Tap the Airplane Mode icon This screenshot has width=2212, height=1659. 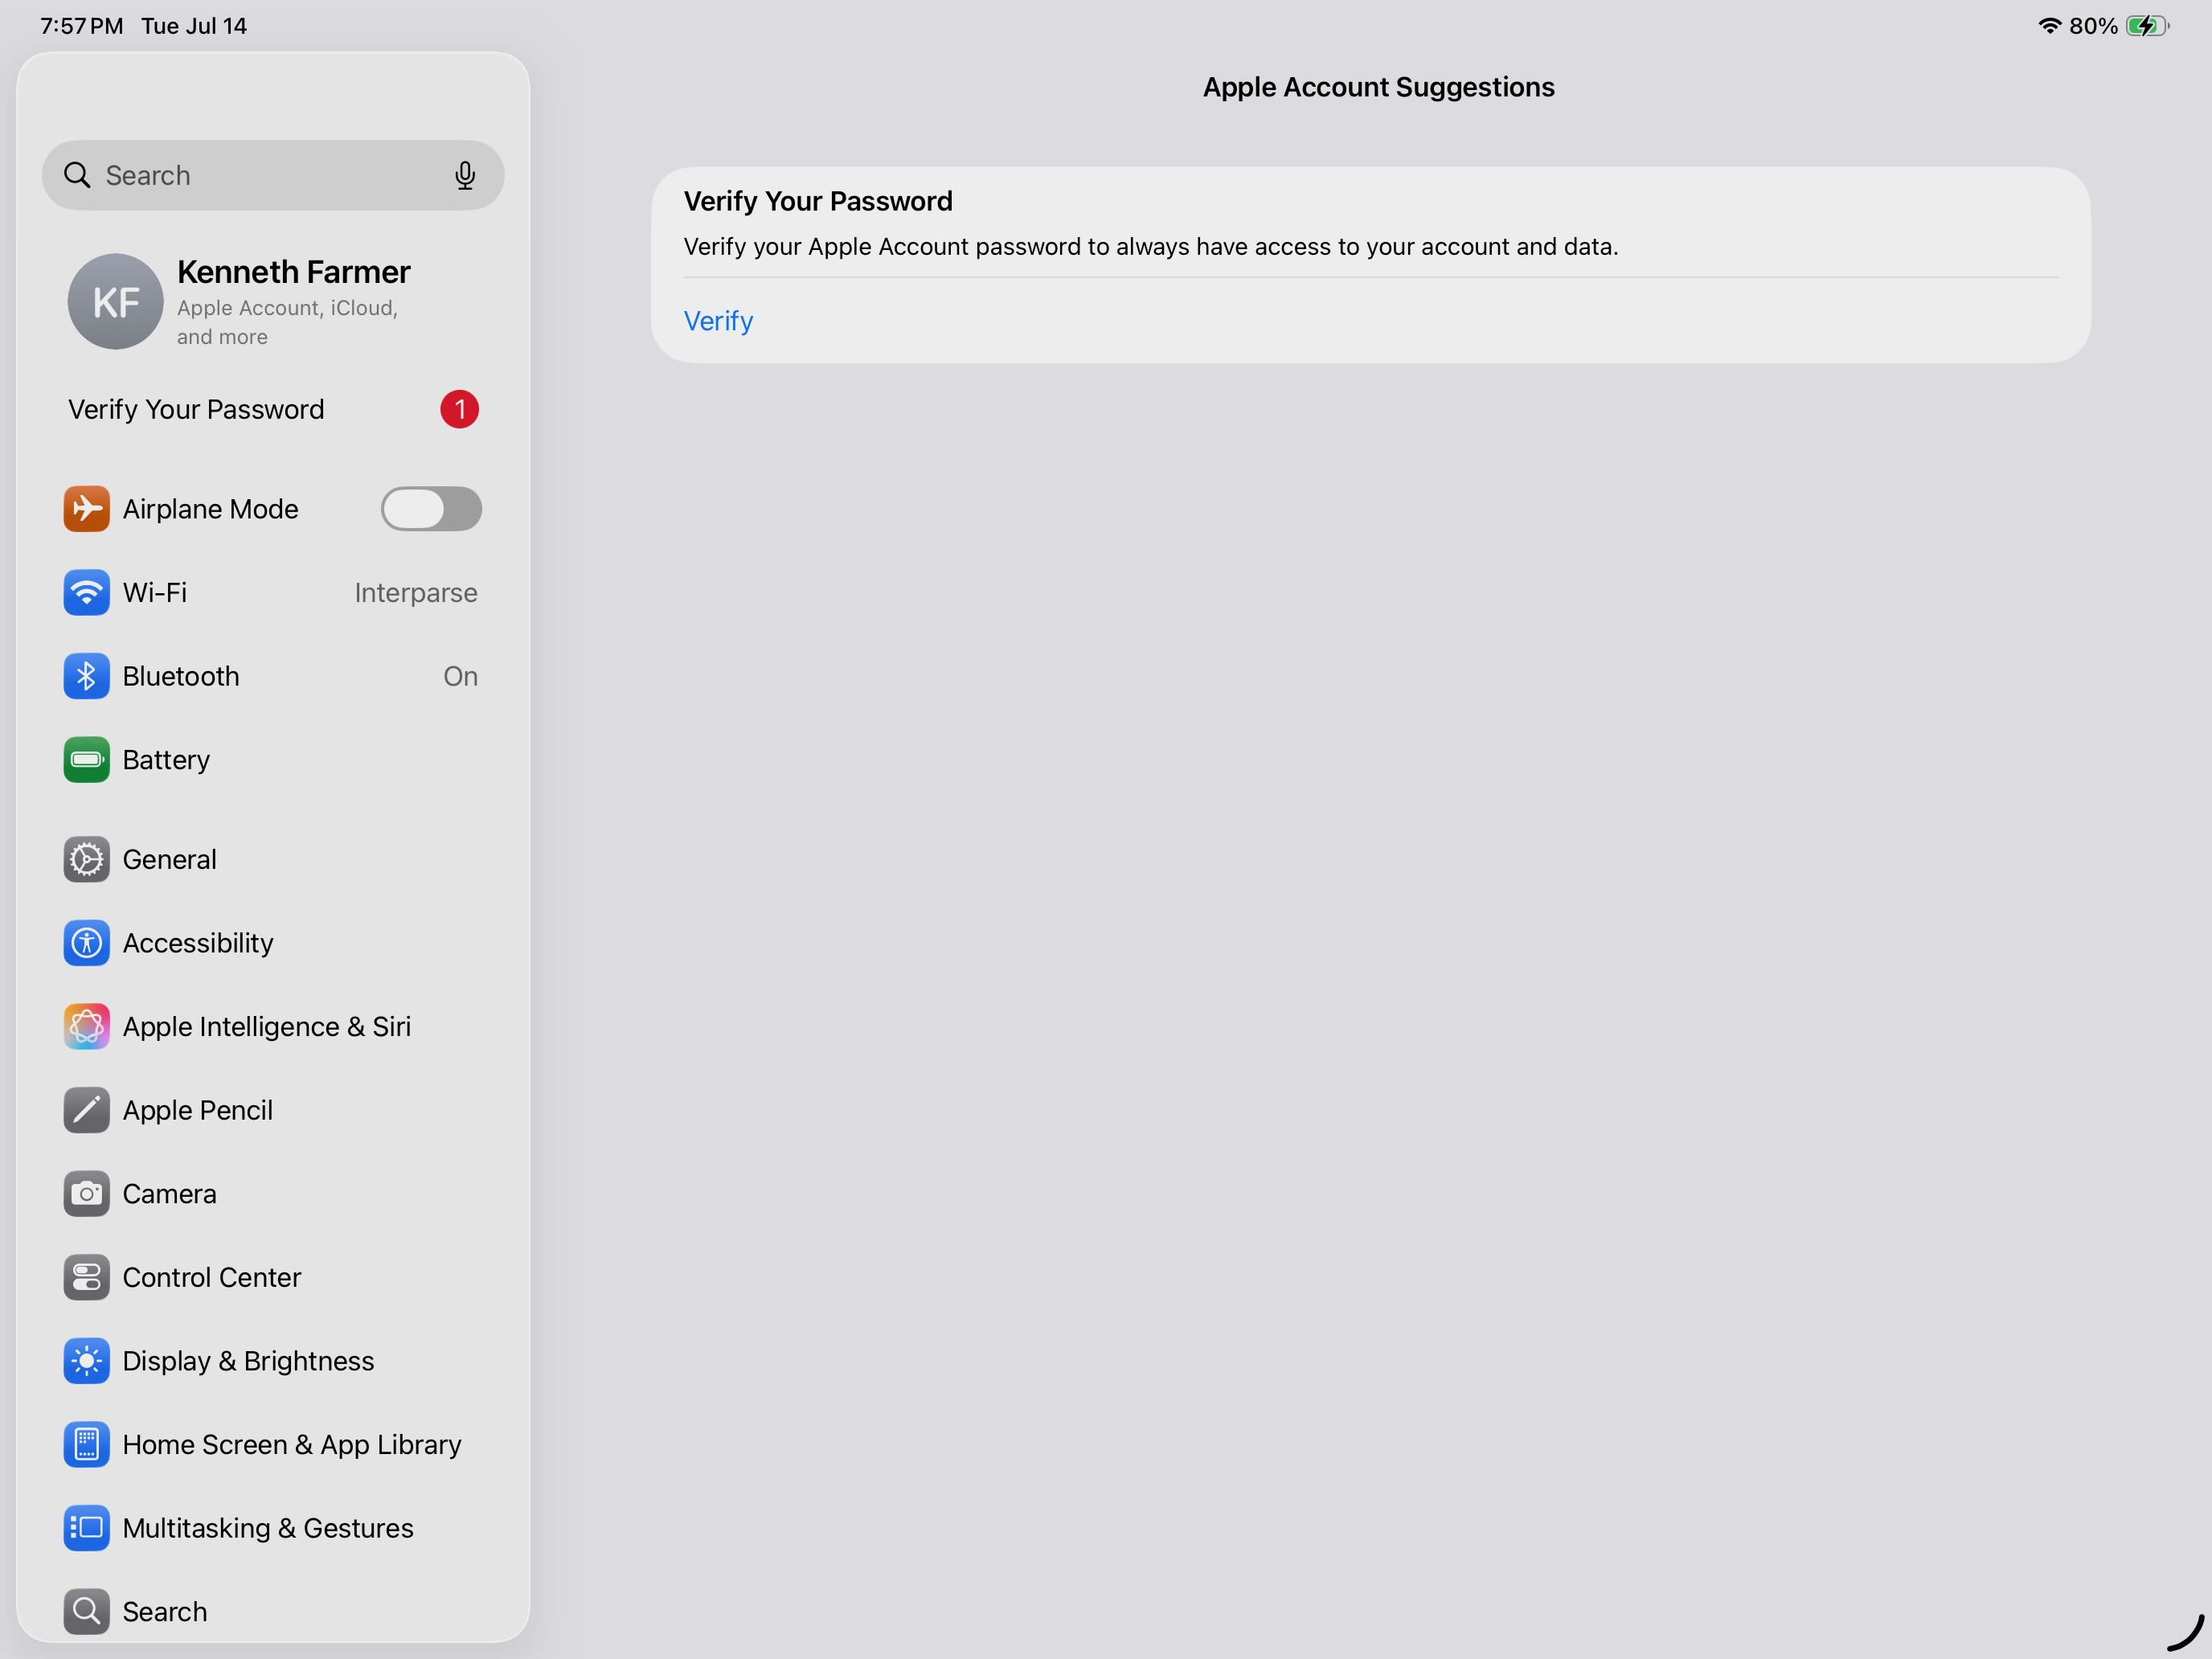tap(86, 509)
